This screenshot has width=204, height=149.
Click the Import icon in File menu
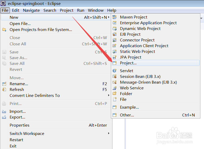pyautogui.click(x=4, y=111)
